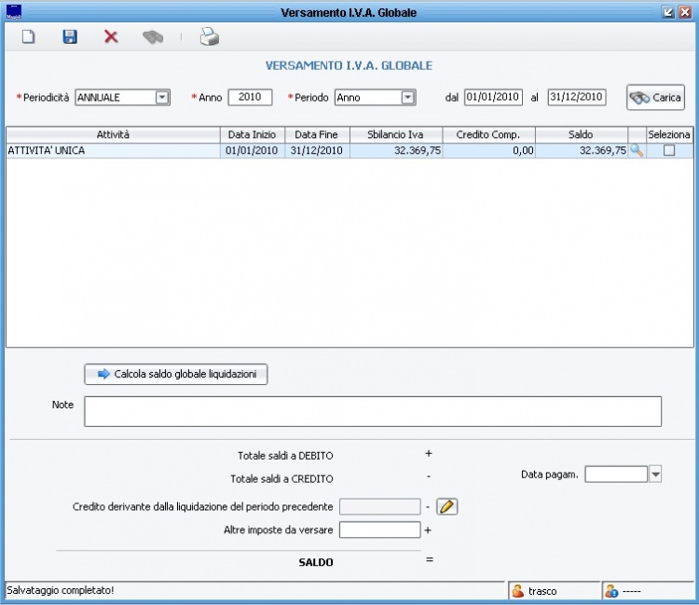Click magnifier icon in ATTIVITA' UNICA row
The height and width of the screenshot is (605, 699).
pos(637,151)
